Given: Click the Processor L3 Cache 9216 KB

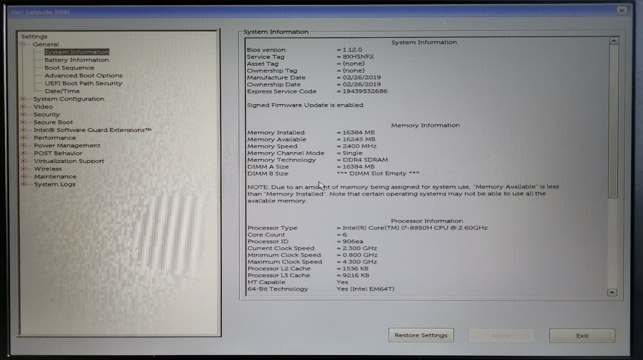Looking at the screenshot, I should click(356, 276).
